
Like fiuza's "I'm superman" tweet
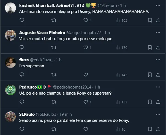pos(86,75)
